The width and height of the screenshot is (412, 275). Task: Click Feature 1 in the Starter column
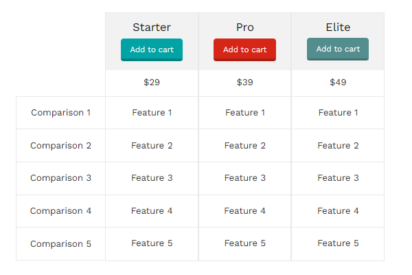pos(152,113)
